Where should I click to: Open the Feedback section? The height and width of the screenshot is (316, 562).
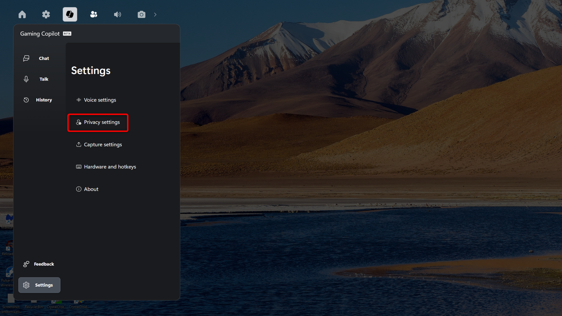pos(39,264)
